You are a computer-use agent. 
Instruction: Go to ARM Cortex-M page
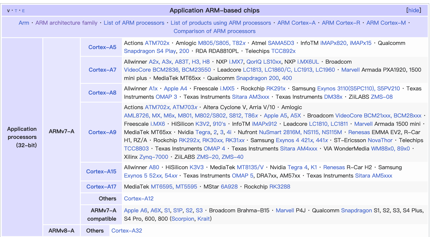coord(386,23)
